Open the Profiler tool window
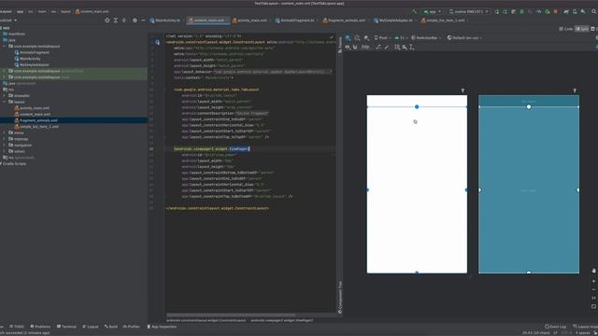 coord(131,327)
